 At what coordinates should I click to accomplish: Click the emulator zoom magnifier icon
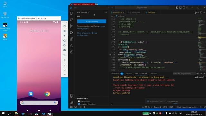point(64,55)
